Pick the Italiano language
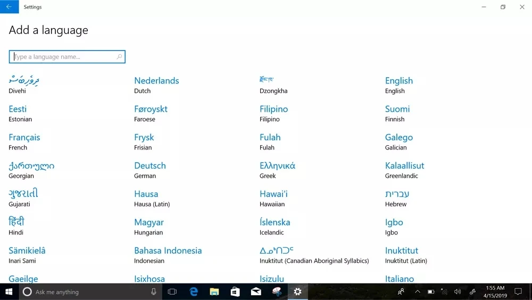The width and height of the screenshot is (532, 300). tap(400, 279)
